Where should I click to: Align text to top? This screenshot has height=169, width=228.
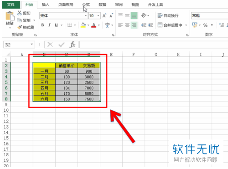[120, 15]
